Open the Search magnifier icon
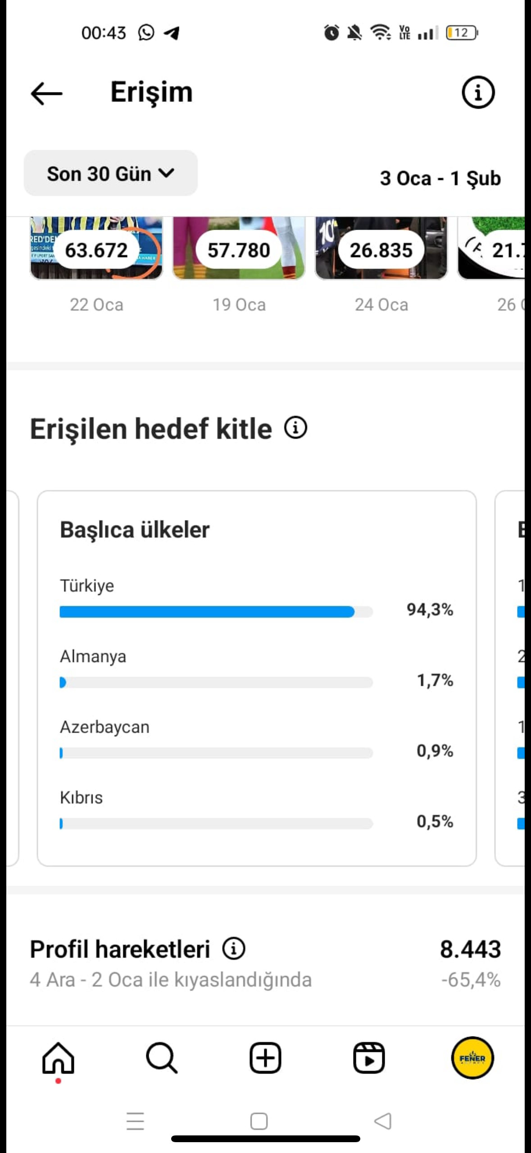 (162, 1058)
